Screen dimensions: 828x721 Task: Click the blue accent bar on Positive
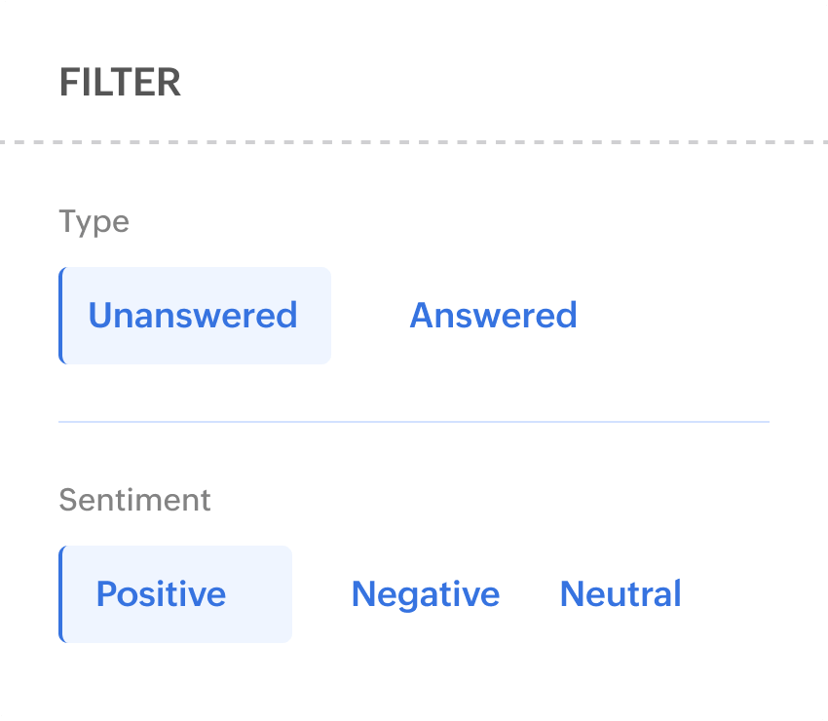tap(61, 594)
